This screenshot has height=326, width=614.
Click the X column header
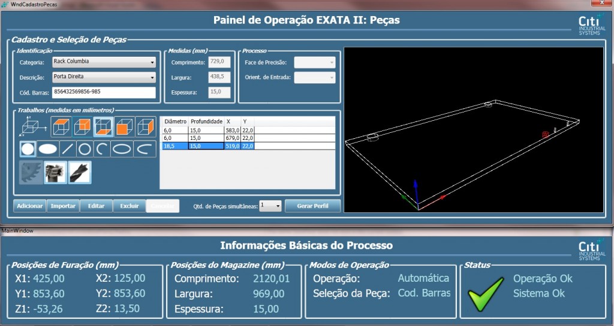pyautogui.click(x=233, y=121)
